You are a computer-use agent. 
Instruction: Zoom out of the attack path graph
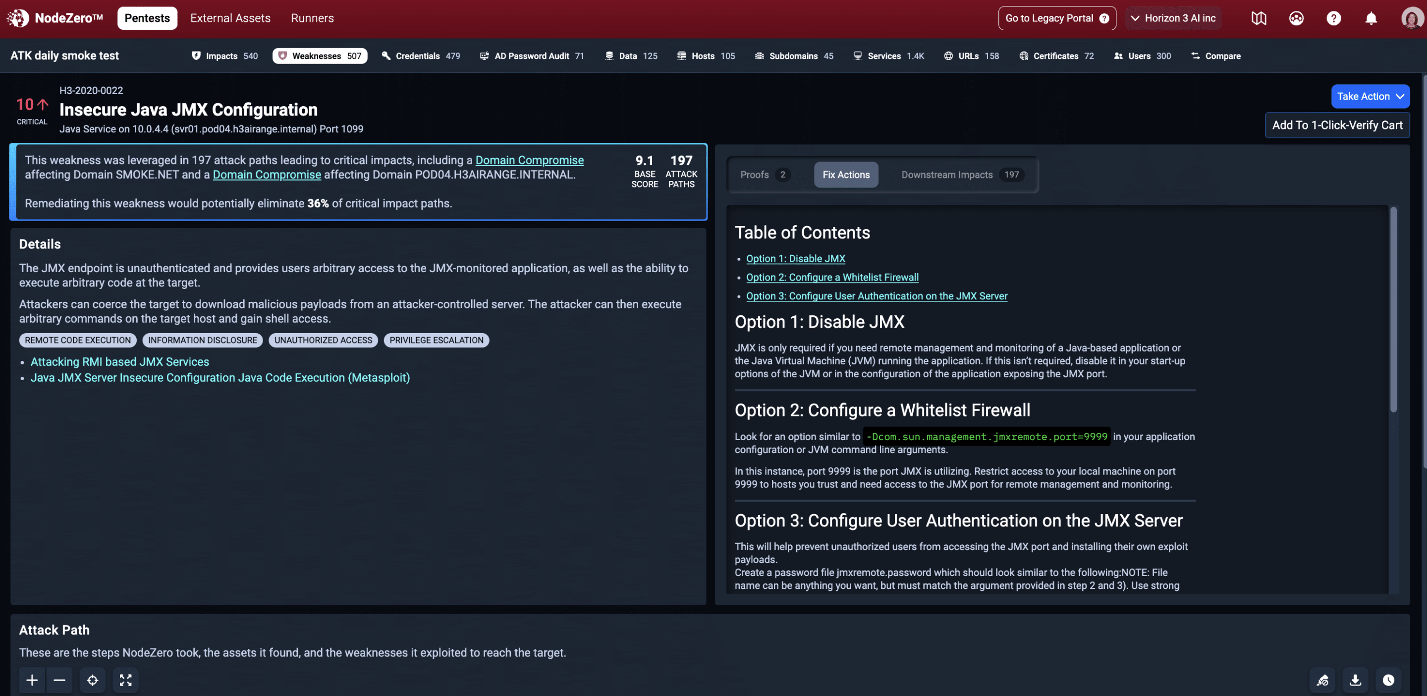click(x=59, y=680)
